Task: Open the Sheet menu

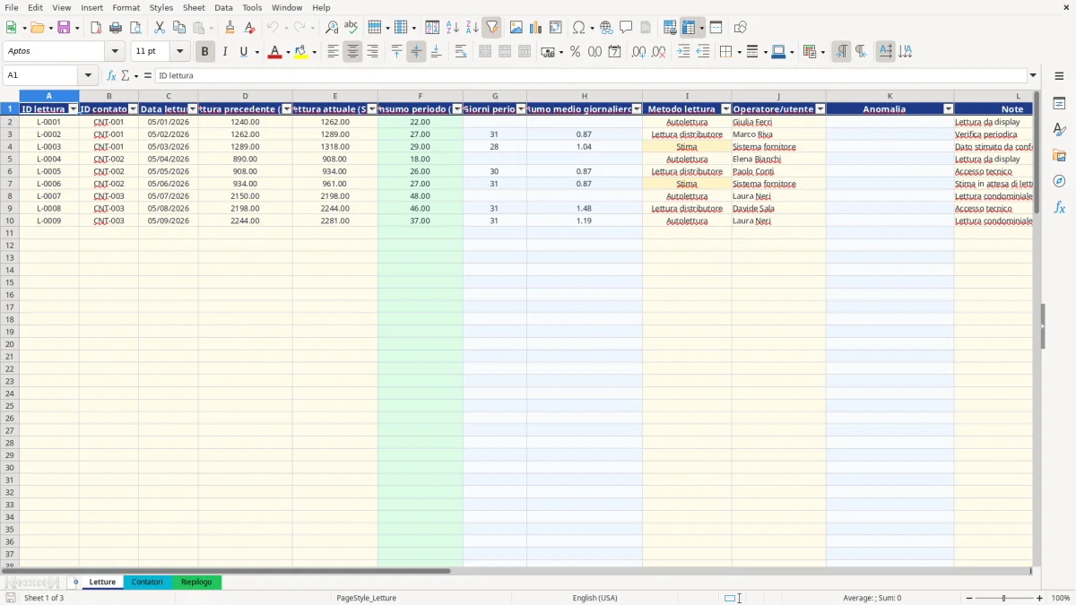Action: pos(194,7)
